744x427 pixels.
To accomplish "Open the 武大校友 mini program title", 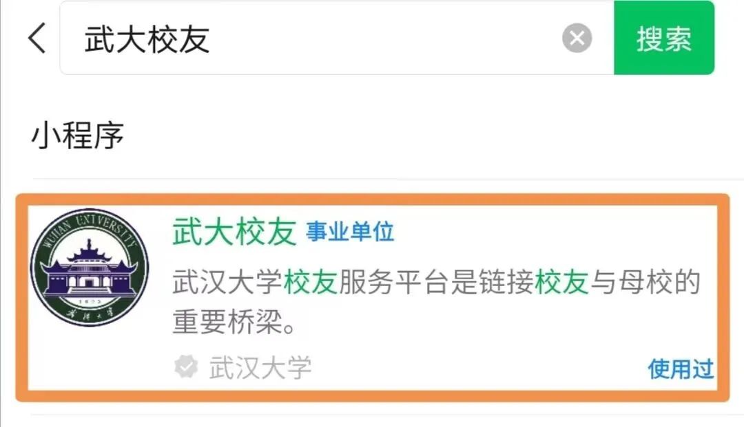I will click(x=234, y=232).
